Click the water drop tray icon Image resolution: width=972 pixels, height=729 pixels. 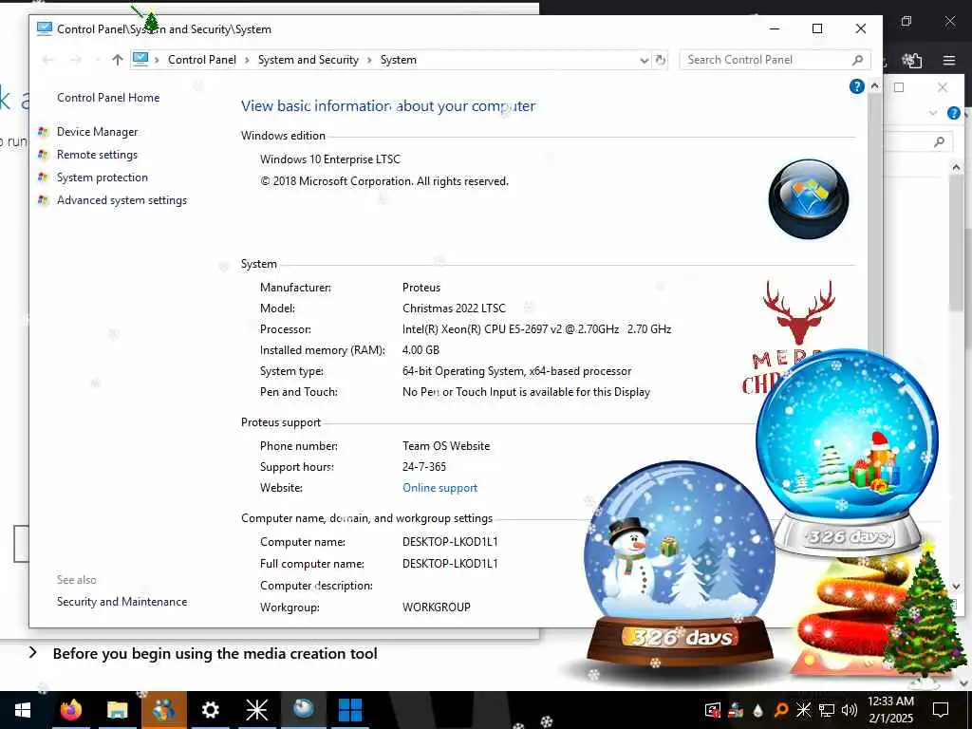pyautogui.click(x=757, y=710)
